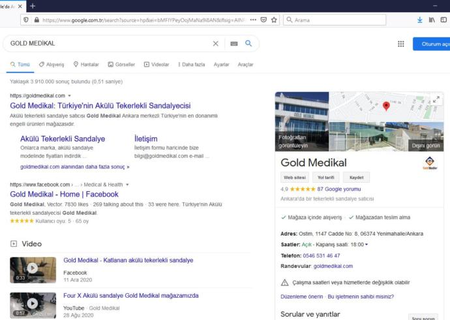Click the Düzenleme önerin link
This screenshot has width=450, height=320.
301,296
